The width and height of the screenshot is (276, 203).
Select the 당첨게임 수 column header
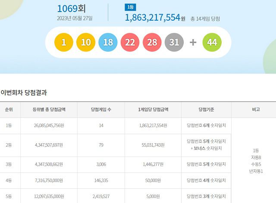click(101, 109)
